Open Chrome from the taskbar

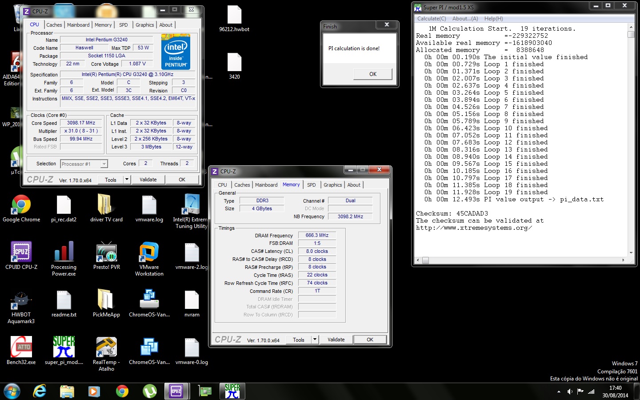[x=122, y=391]
